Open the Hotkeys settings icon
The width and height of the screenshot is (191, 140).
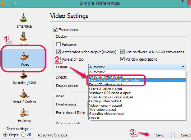tap(24, 113)
